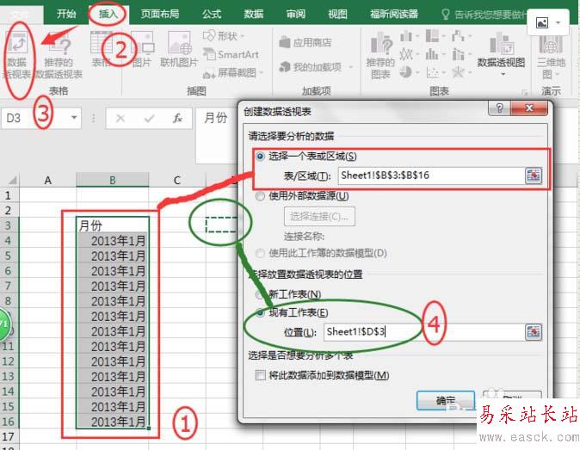Viewport: 580px width, 450px height.
Task: Click the 确定 button in the dialog
Action: [446, 400]
